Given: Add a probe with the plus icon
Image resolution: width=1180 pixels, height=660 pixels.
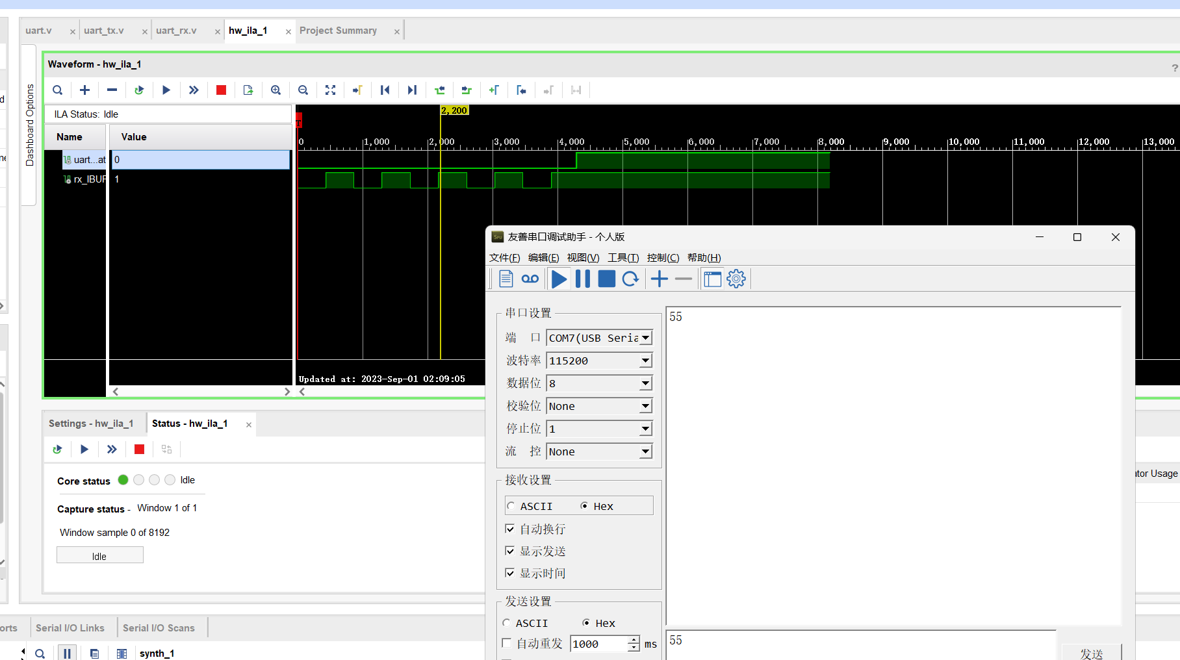Looking at the screenshot, I should (x=84, y=90).
